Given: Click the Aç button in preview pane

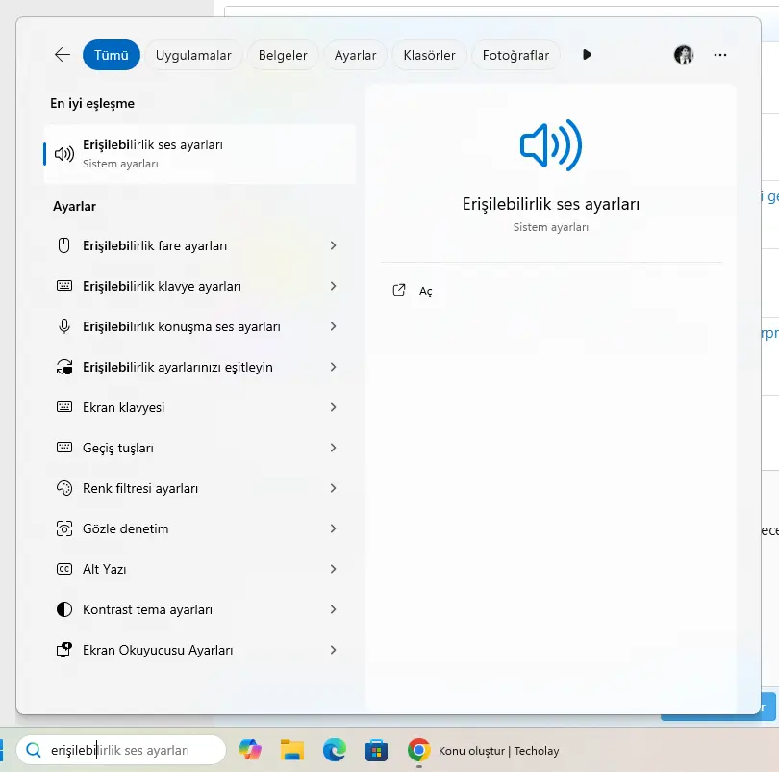Looking at the screenshot, I should 413,291.
